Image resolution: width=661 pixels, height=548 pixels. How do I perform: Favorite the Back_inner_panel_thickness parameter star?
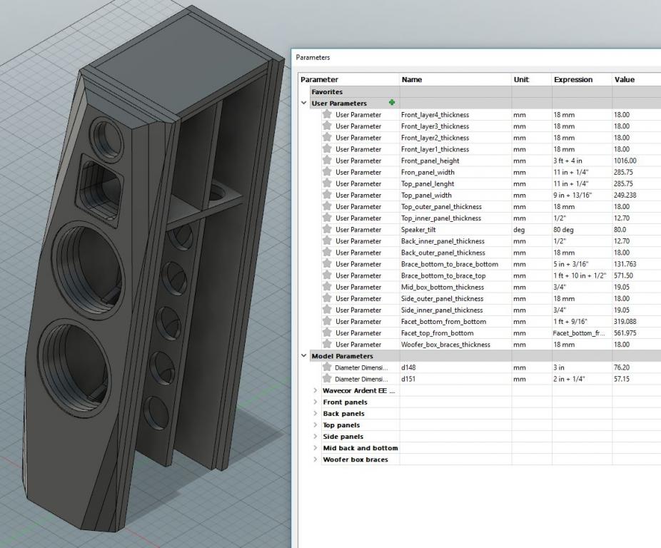click(x=327, y=240)
